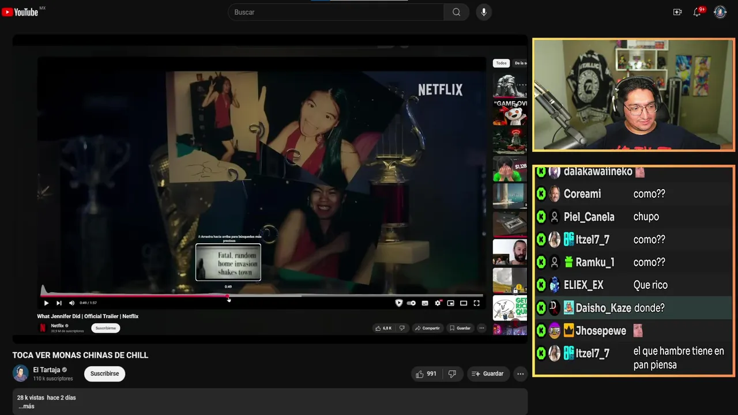738x415 pixels.
Task: Switch inner player to theater mode
Action: (x=464, y=303)
